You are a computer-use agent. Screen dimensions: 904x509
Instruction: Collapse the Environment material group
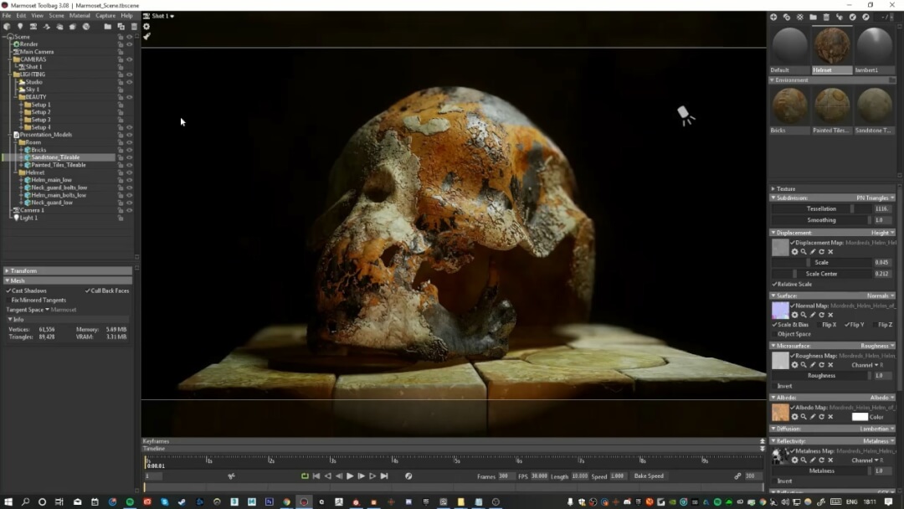772,80
